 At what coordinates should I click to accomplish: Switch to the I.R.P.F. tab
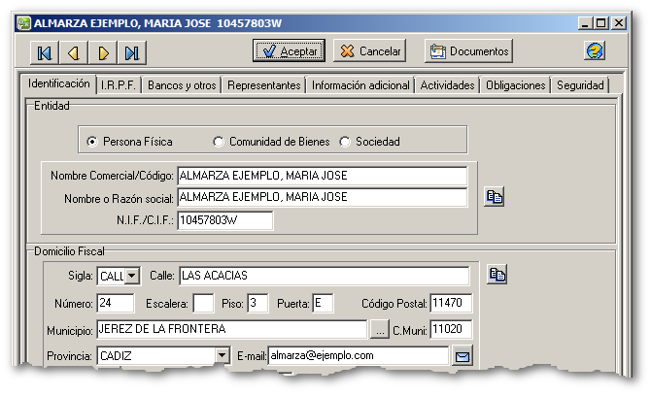tap(120, 85)
